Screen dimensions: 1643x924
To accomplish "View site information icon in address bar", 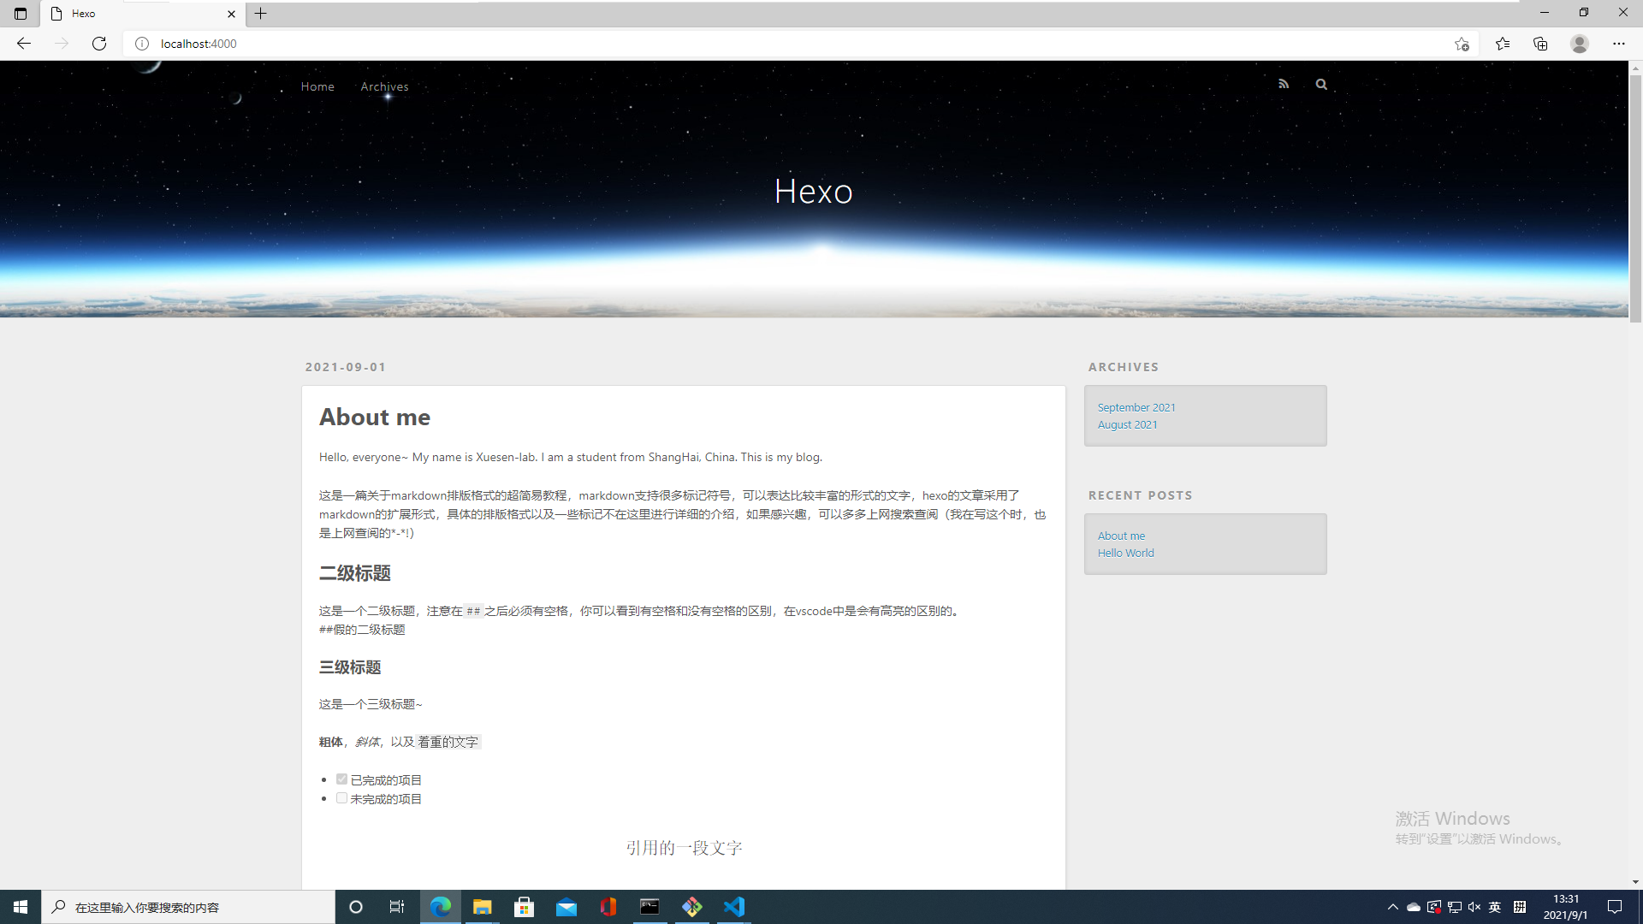I will 142,44.
